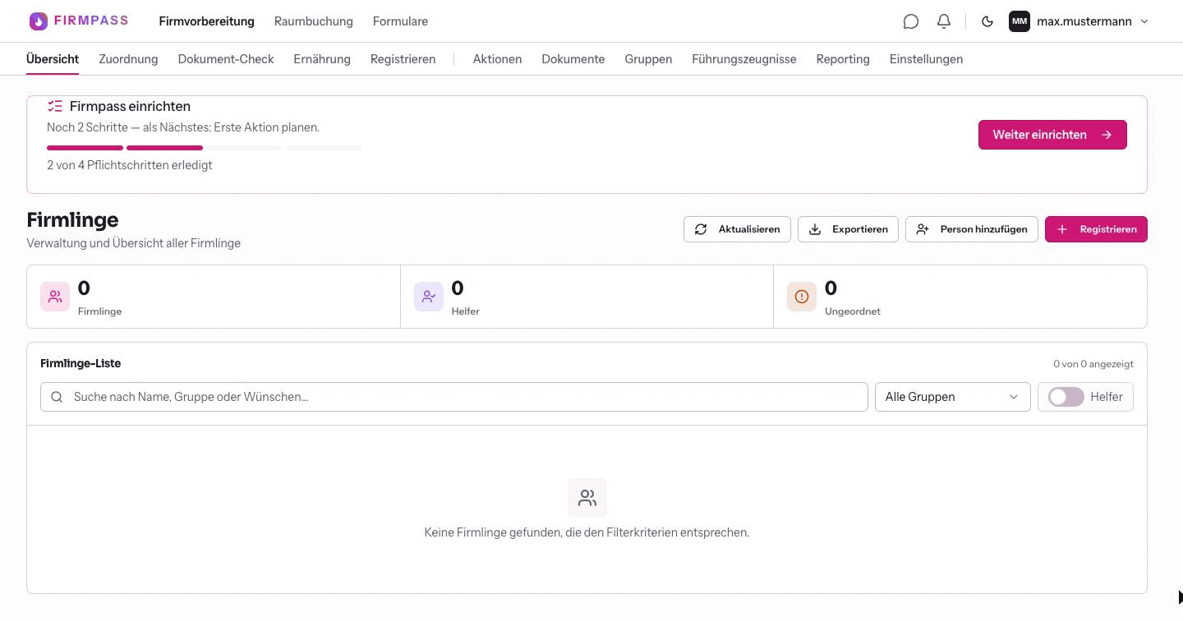The image size is (1183, 622).
Task: Click the Person hinzufügen button
Action: (x=972, y=229)
